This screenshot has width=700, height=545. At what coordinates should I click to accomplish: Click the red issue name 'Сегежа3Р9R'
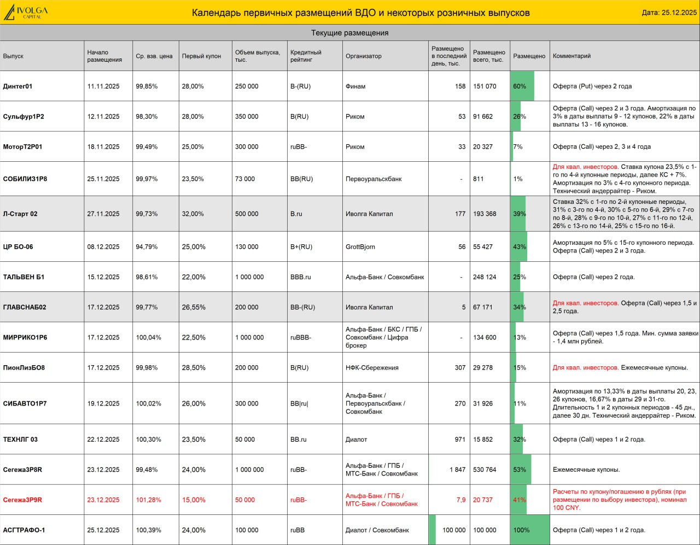click(22, 500)
